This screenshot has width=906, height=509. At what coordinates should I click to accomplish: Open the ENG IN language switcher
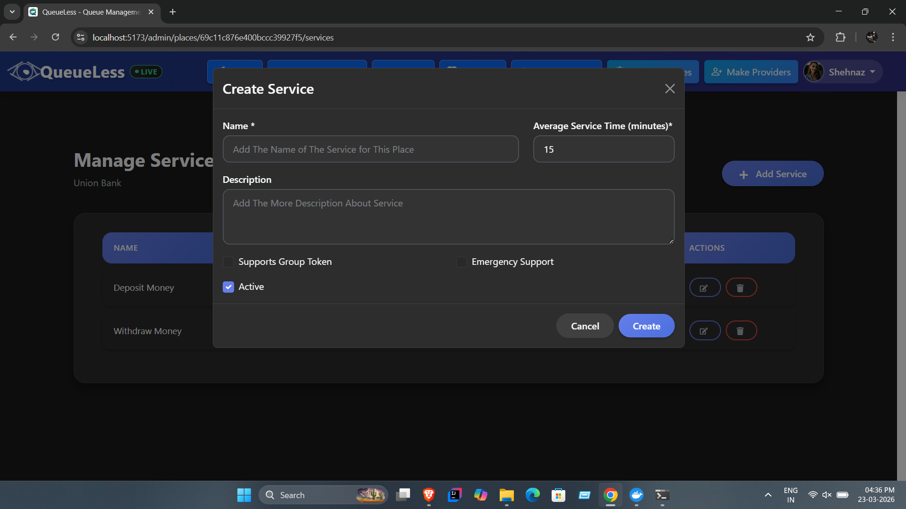(790, 495)
